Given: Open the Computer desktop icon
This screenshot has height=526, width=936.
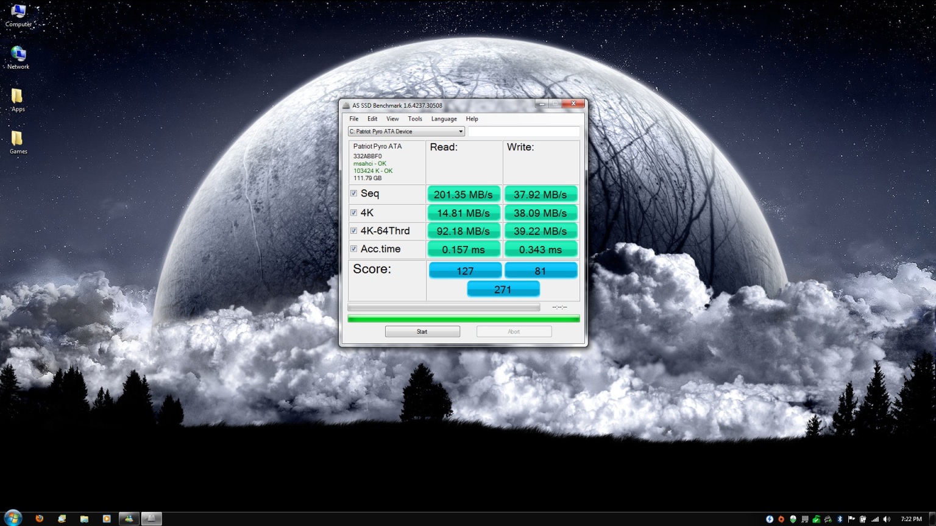Looking at the screenshot, I should coord(18,16).
